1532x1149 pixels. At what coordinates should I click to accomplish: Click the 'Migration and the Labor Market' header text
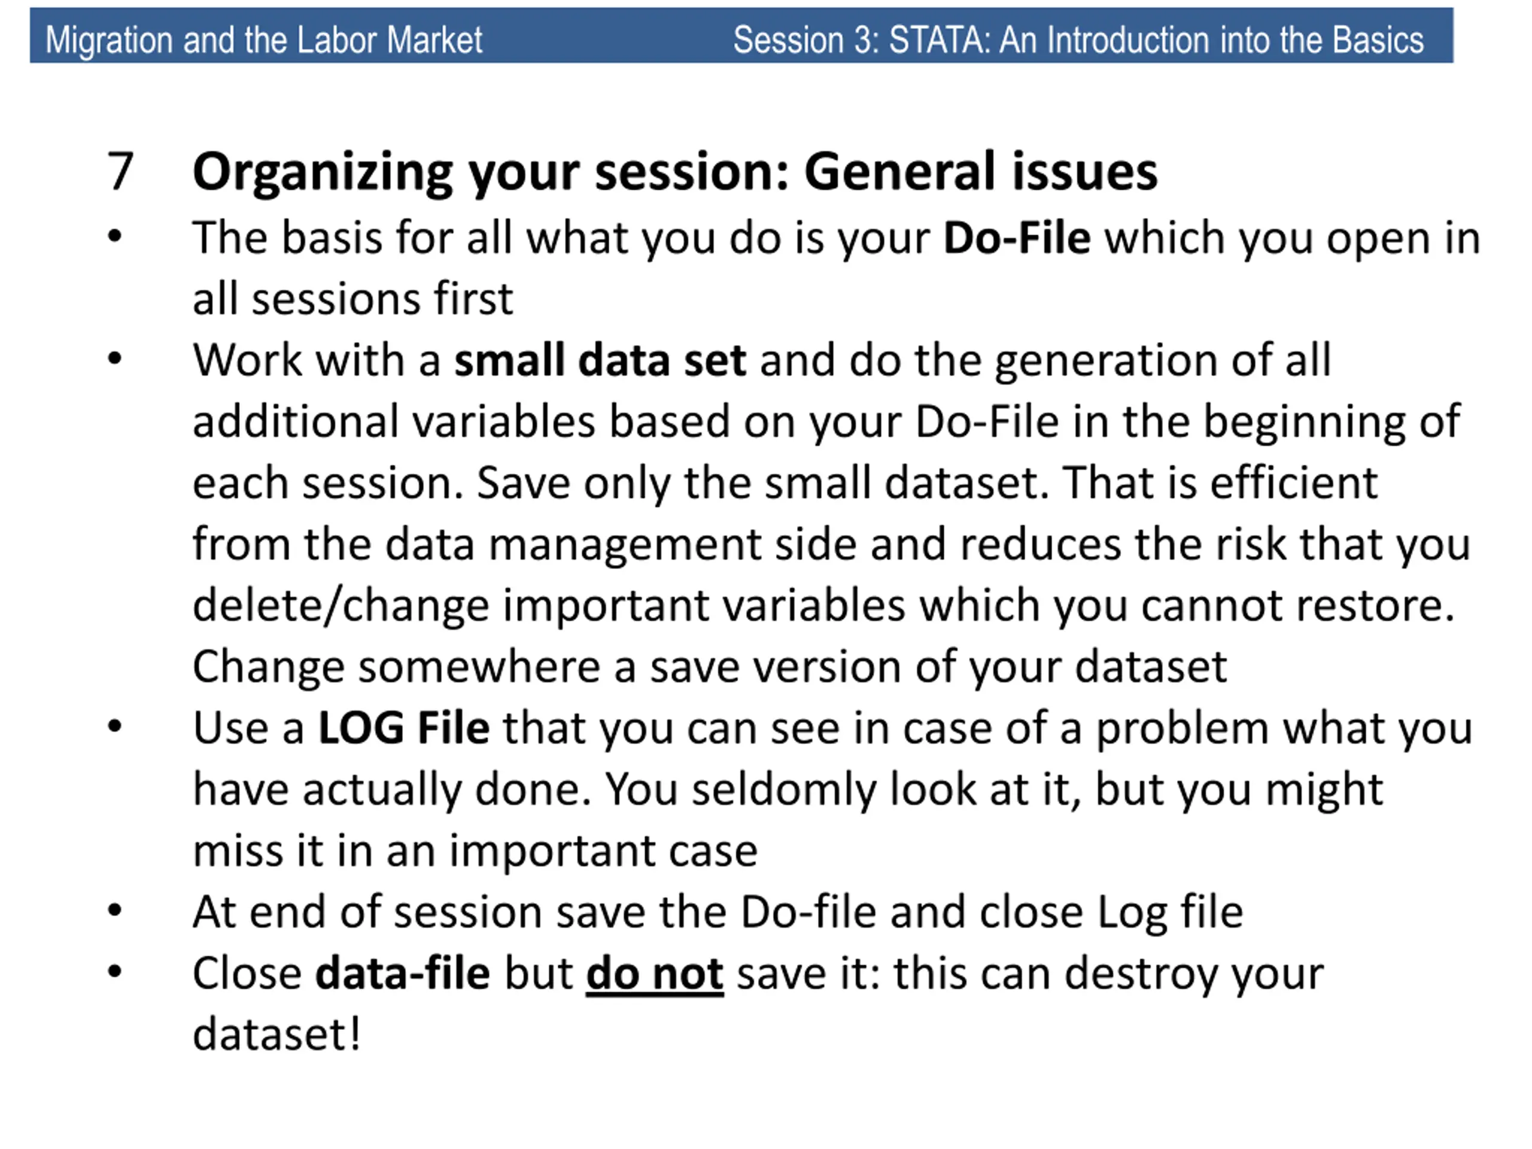pyautogui.click(x=263, y=40)
